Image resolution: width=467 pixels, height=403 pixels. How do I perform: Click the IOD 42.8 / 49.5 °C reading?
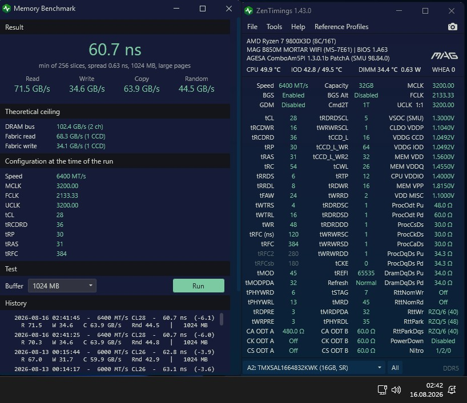pyautogui.click(x=316, y=70)
